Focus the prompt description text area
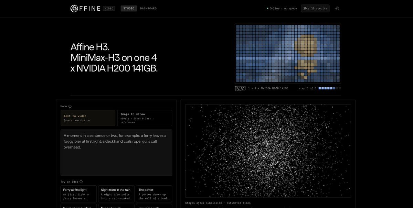This screenshot has width=413, height=208. click(x=116, y=153)
